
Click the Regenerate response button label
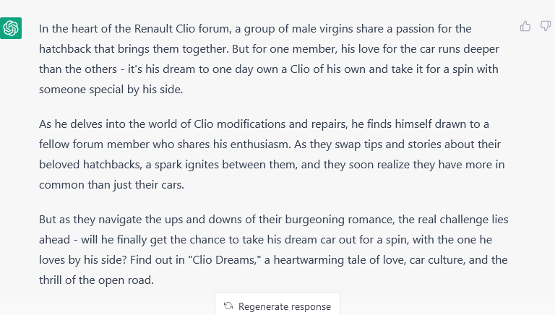[x=285, y=306]
